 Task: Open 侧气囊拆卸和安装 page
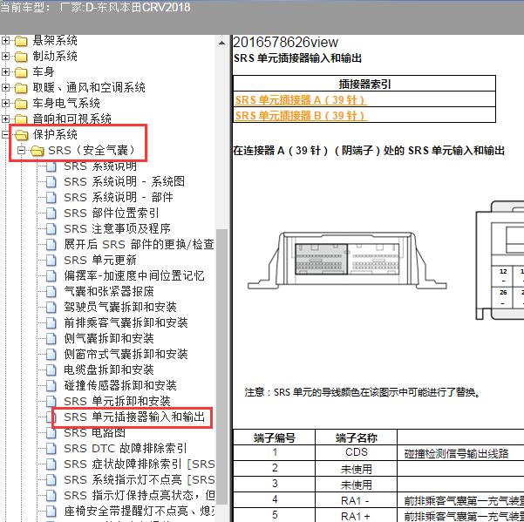[109, 339]
